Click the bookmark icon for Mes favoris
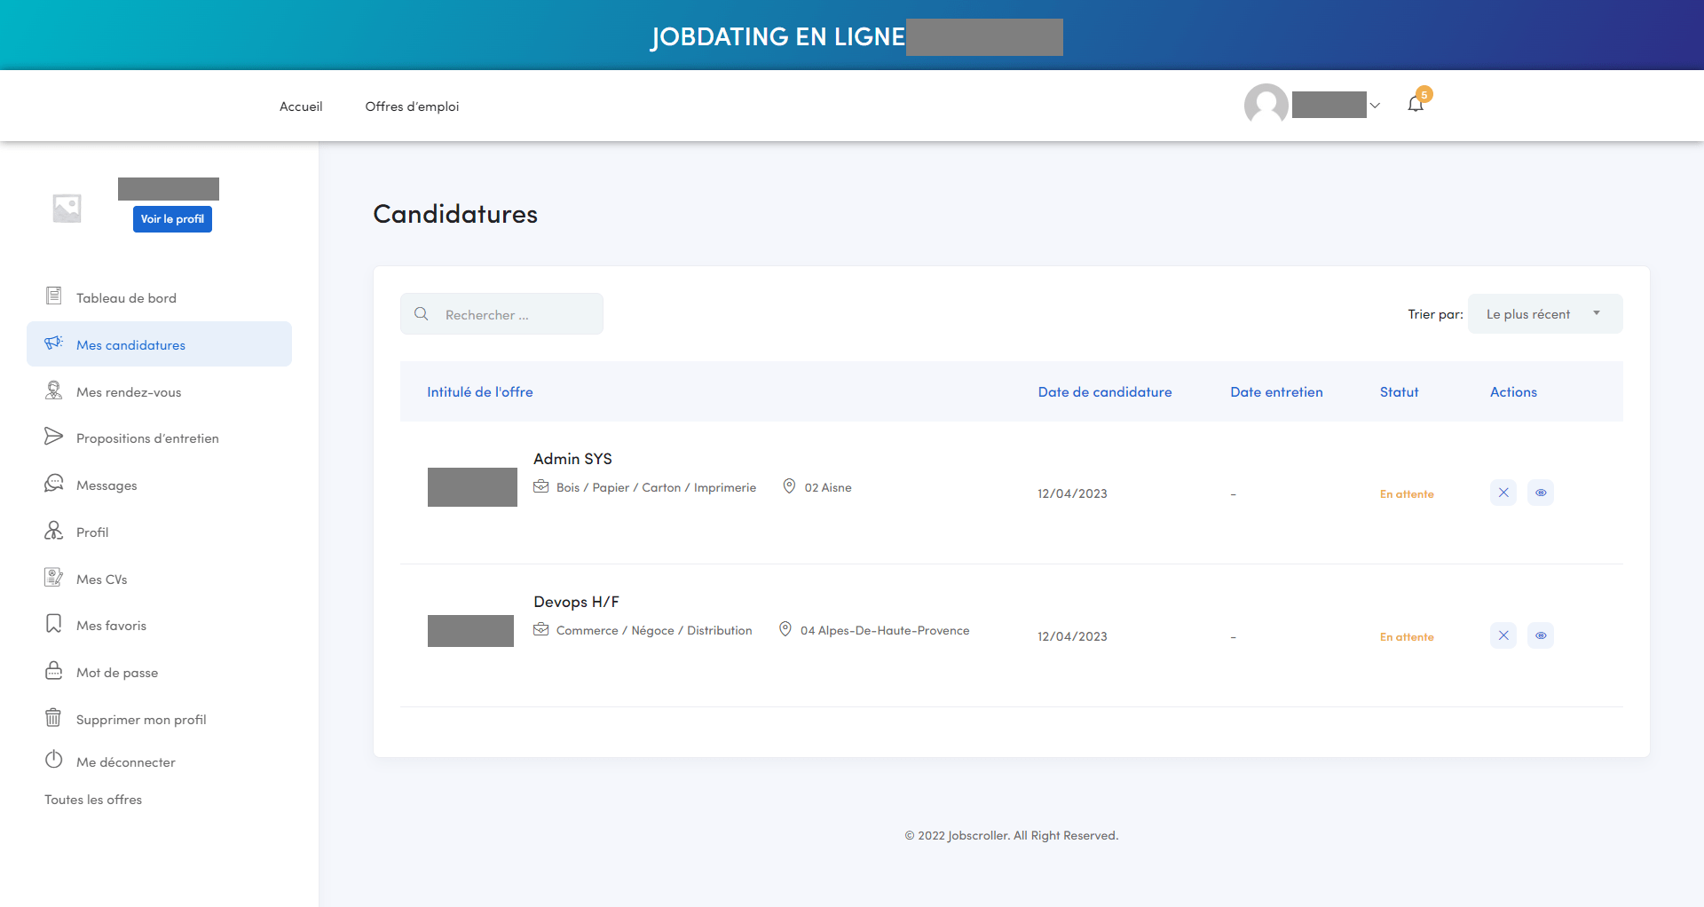Screen dimensions: 1704x907 click(x=53, y=624)
